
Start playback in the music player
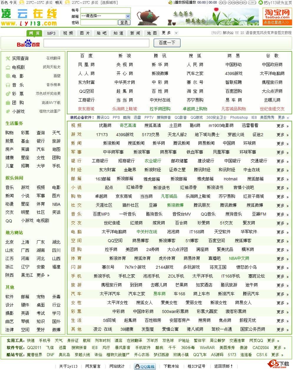pos(241,2)
